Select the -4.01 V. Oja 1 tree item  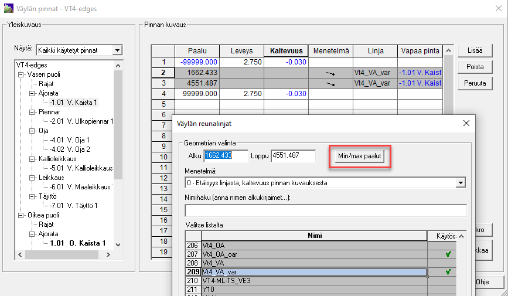[x=70, y=140]
